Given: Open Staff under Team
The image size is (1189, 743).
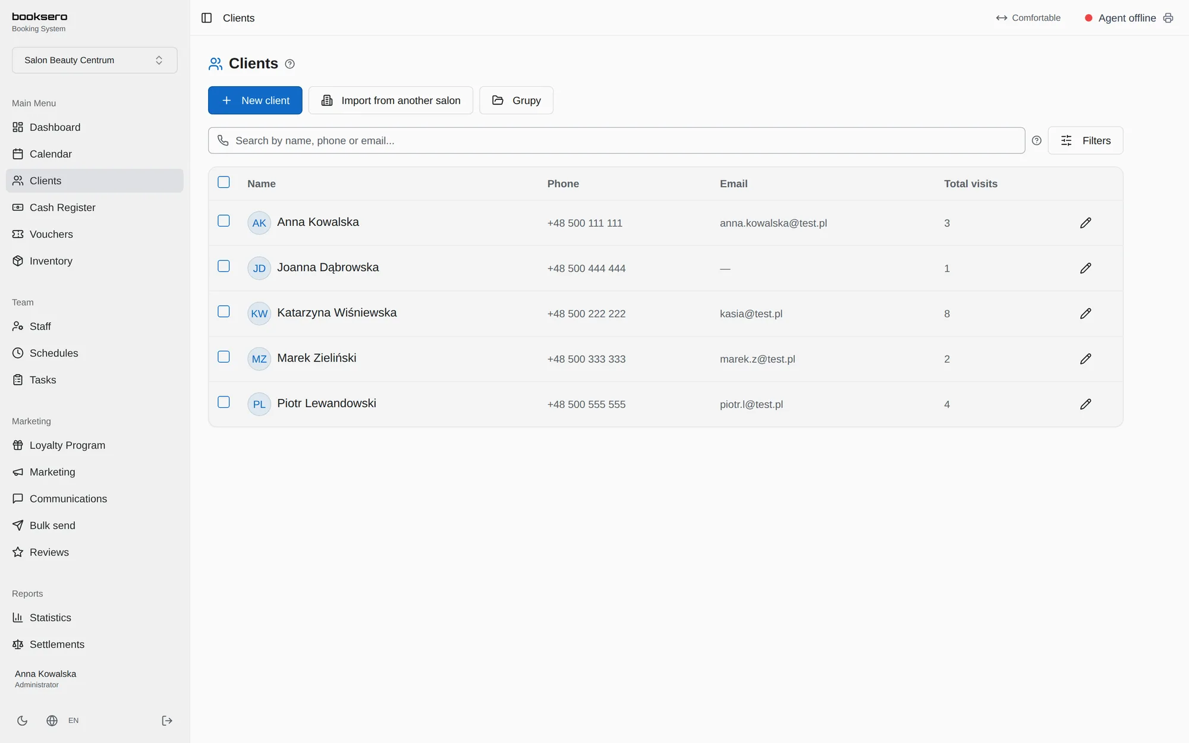Looking at the screenshot, I should pyautogui.click(x=95, y=326).
